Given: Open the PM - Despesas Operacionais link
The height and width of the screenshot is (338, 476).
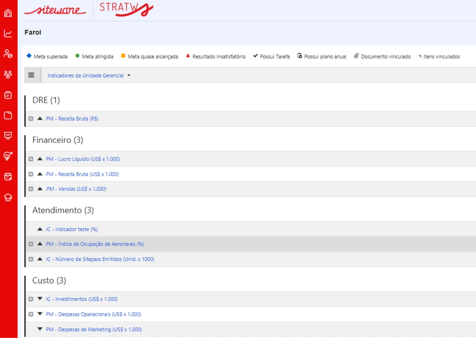Looking at the screenshot, I should [94, 314].
